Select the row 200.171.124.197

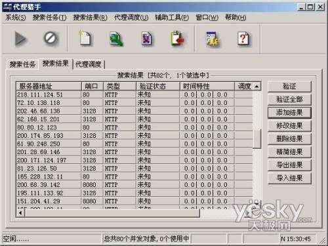click(134, 160)
